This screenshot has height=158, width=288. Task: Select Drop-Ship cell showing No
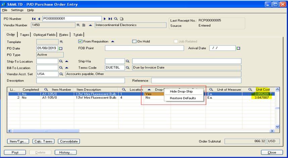tap(157, 98)
